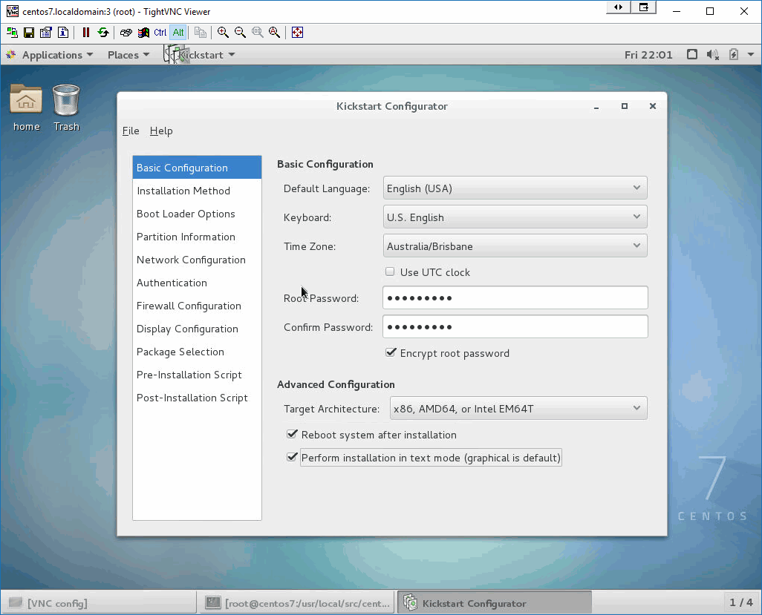Click the Auto zoom magnifier icon
Screen dimensions: 762x615
coord(275,33)
